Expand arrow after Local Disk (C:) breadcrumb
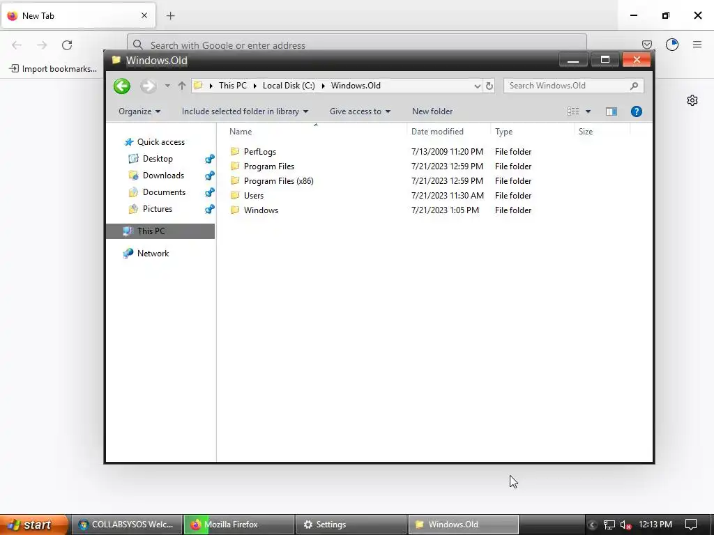Image resolution: width=714 pixels, height=535 pixels. [324, 86]
